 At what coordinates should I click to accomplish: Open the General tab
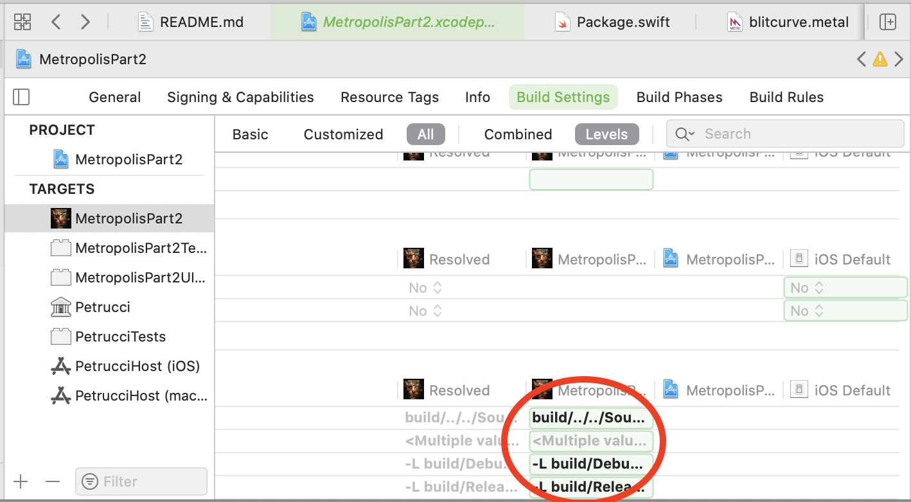[x=114, y=97]
